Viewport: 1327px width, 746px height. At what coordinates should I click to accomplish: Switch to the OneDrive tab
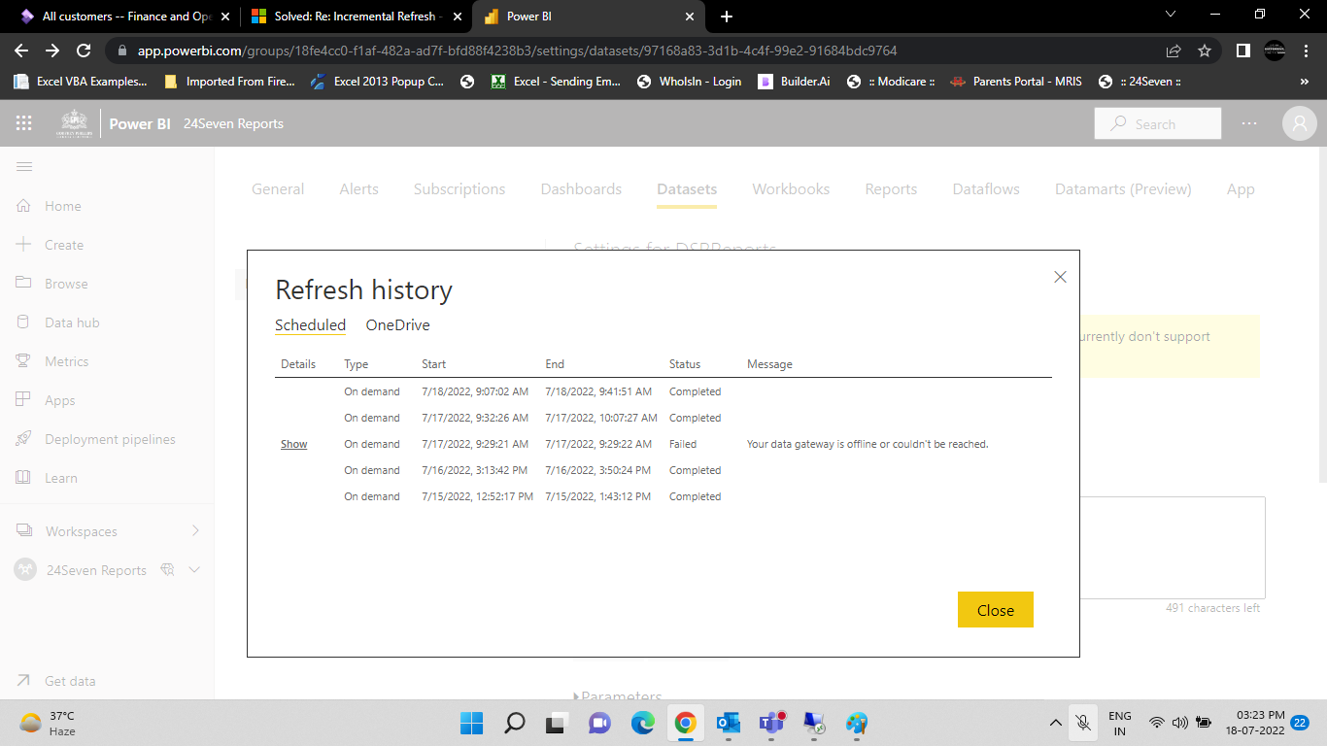click(397, 324)
